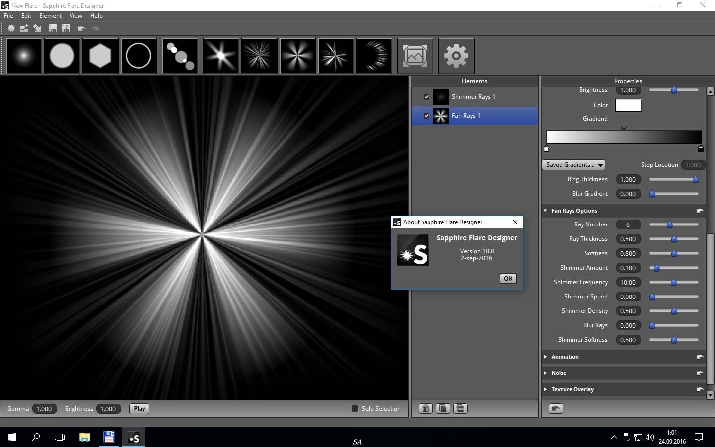Viewport: 715px width, 447px height.
Task: Click the preview Brightness value field
Action: click(108, 409)
